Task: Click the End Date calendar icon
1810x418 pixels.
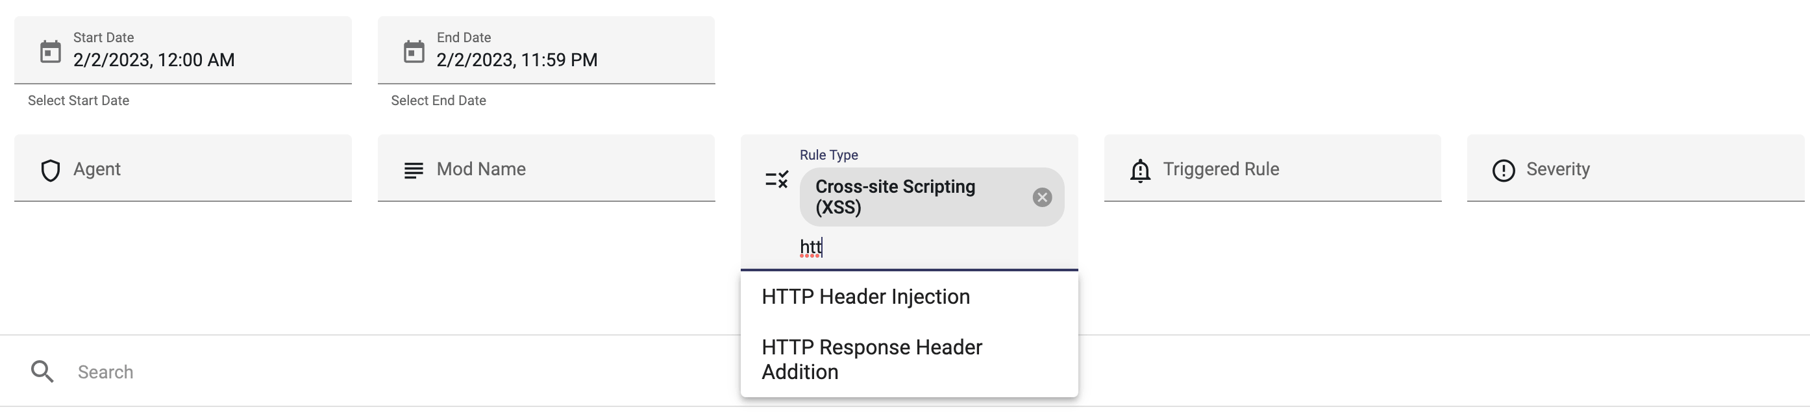Action: [x=414, y=51]
